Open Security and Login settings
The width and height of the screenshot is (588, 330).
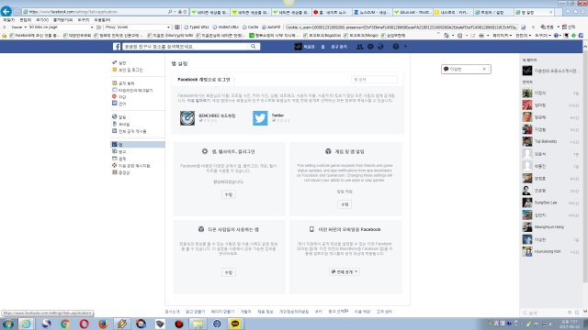[x=130, y=70]
